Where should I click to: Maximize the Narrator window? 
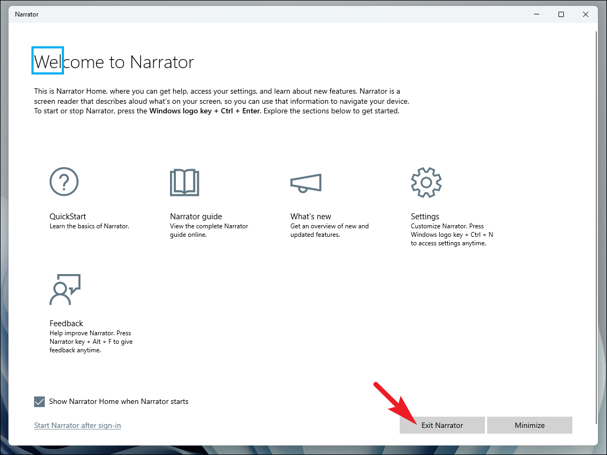pyautogui.click(x=561, y=14)
